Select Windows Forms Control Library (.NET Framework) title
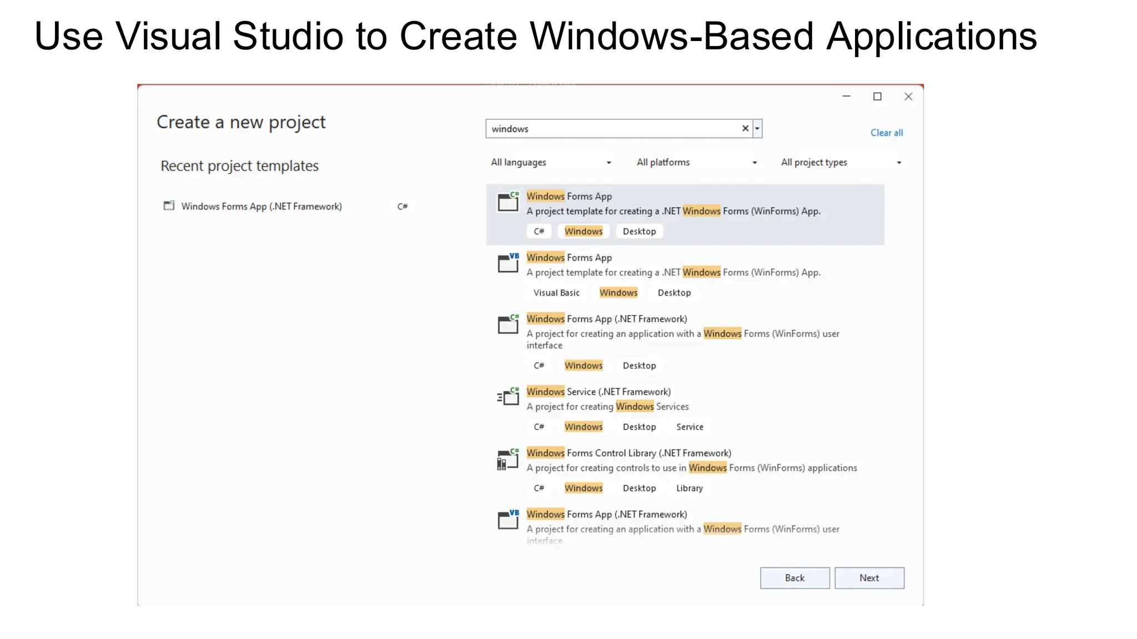Image resolution: width=1137 pixels, height=639 pixels. pos(629,453)
